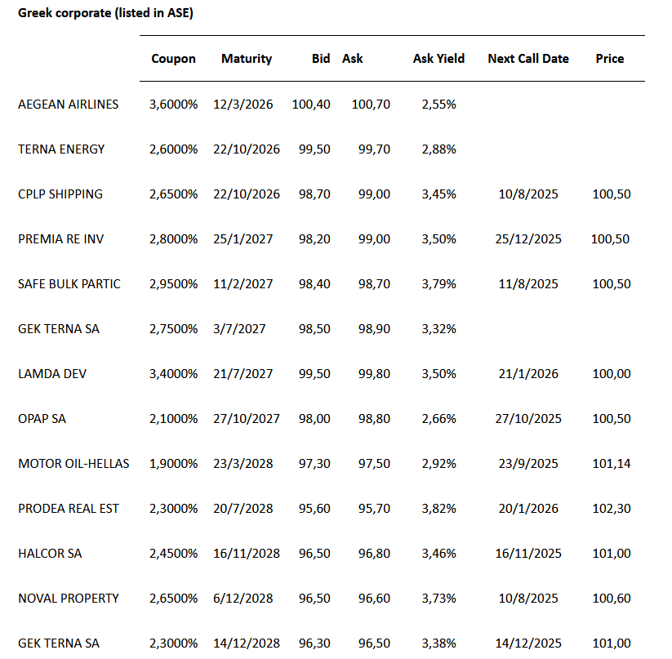672x659 pixels.
Task: Click the HALCOR SA row label
Action: [50, 554]
